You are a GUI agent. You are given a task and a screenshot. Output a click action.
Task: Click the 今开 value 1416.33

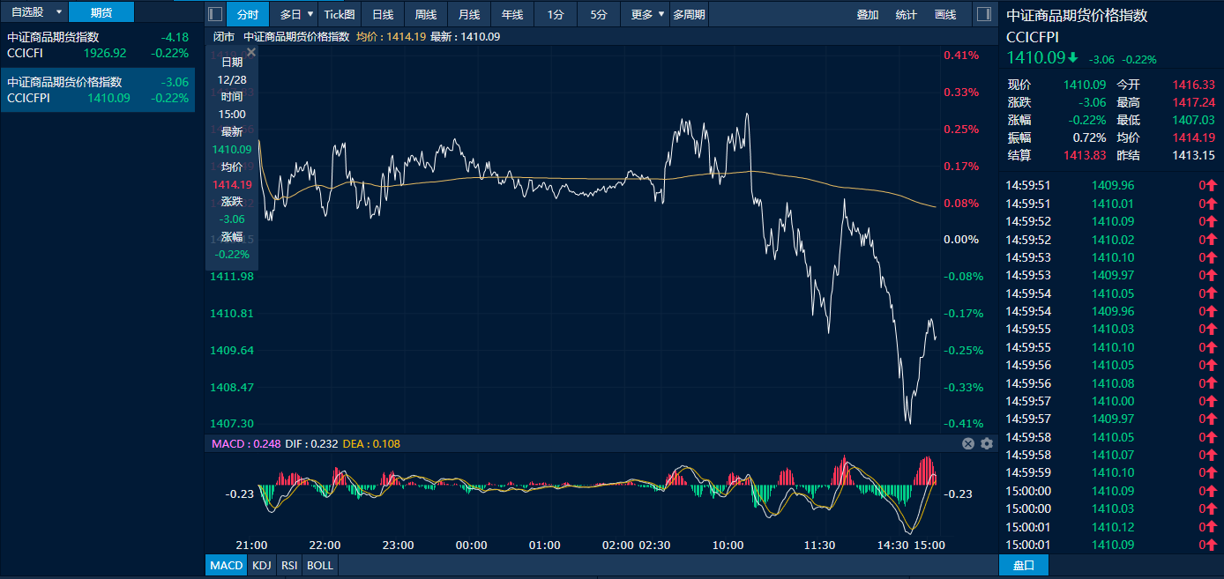[1196, 85]
